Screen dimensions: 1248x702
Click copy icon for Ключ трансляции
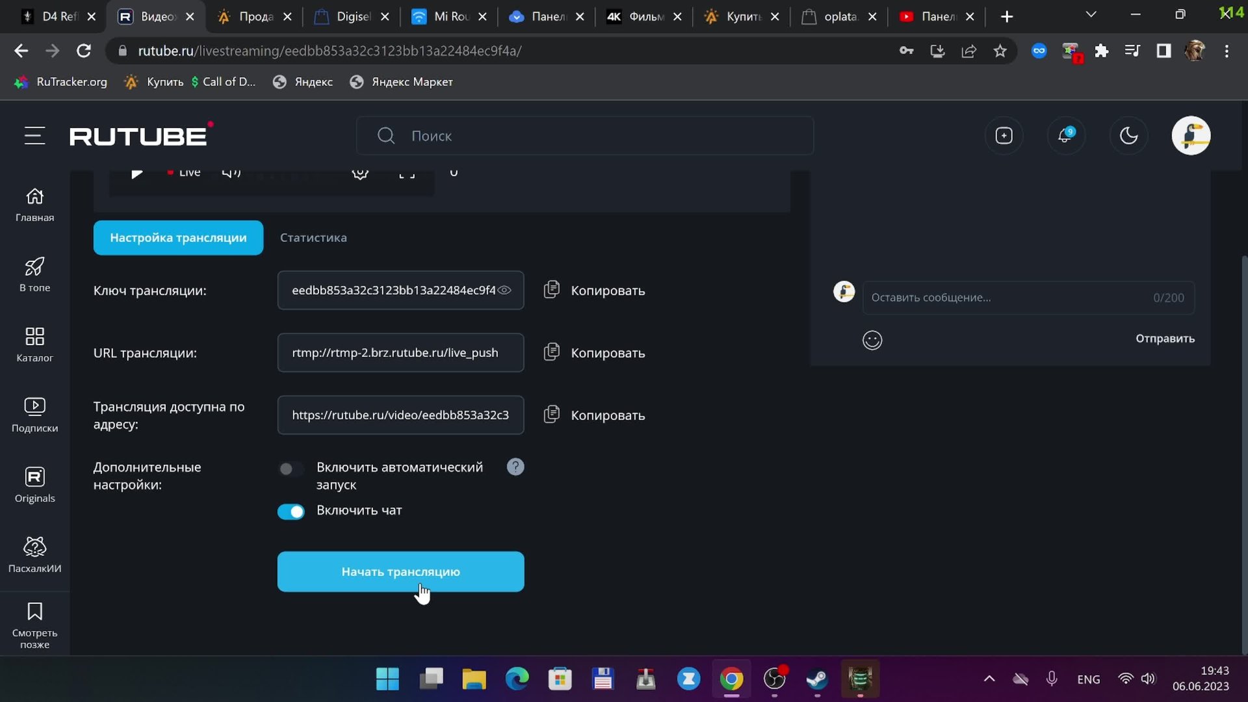click(551, 290)
